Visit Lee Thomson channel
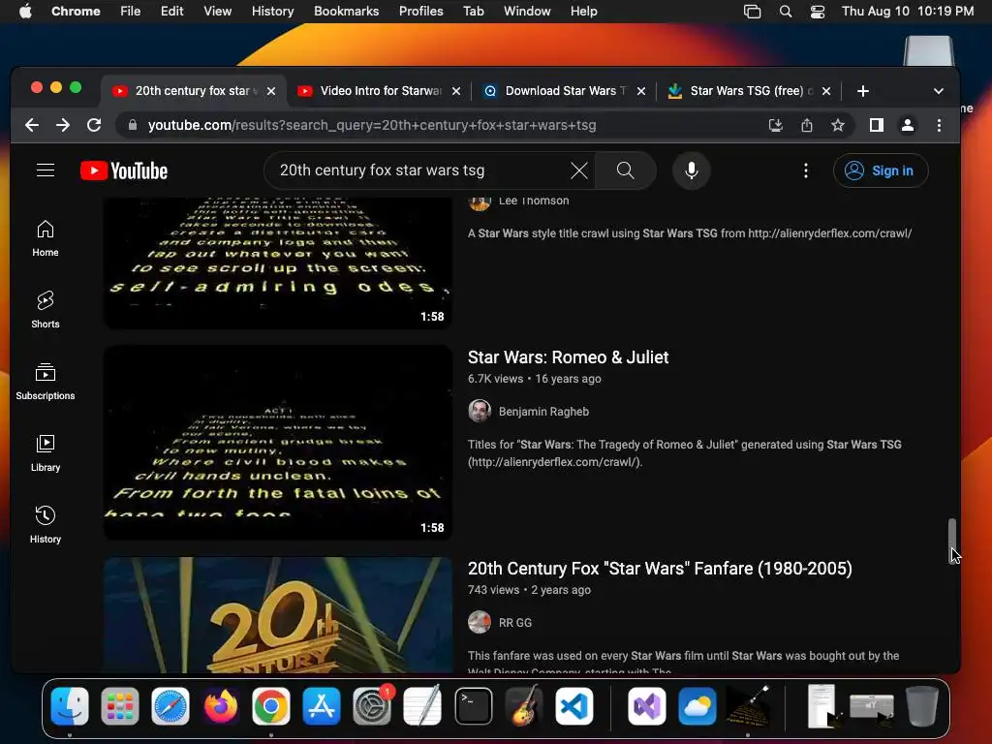Screen dimensions: 992x744 [534, 201]
